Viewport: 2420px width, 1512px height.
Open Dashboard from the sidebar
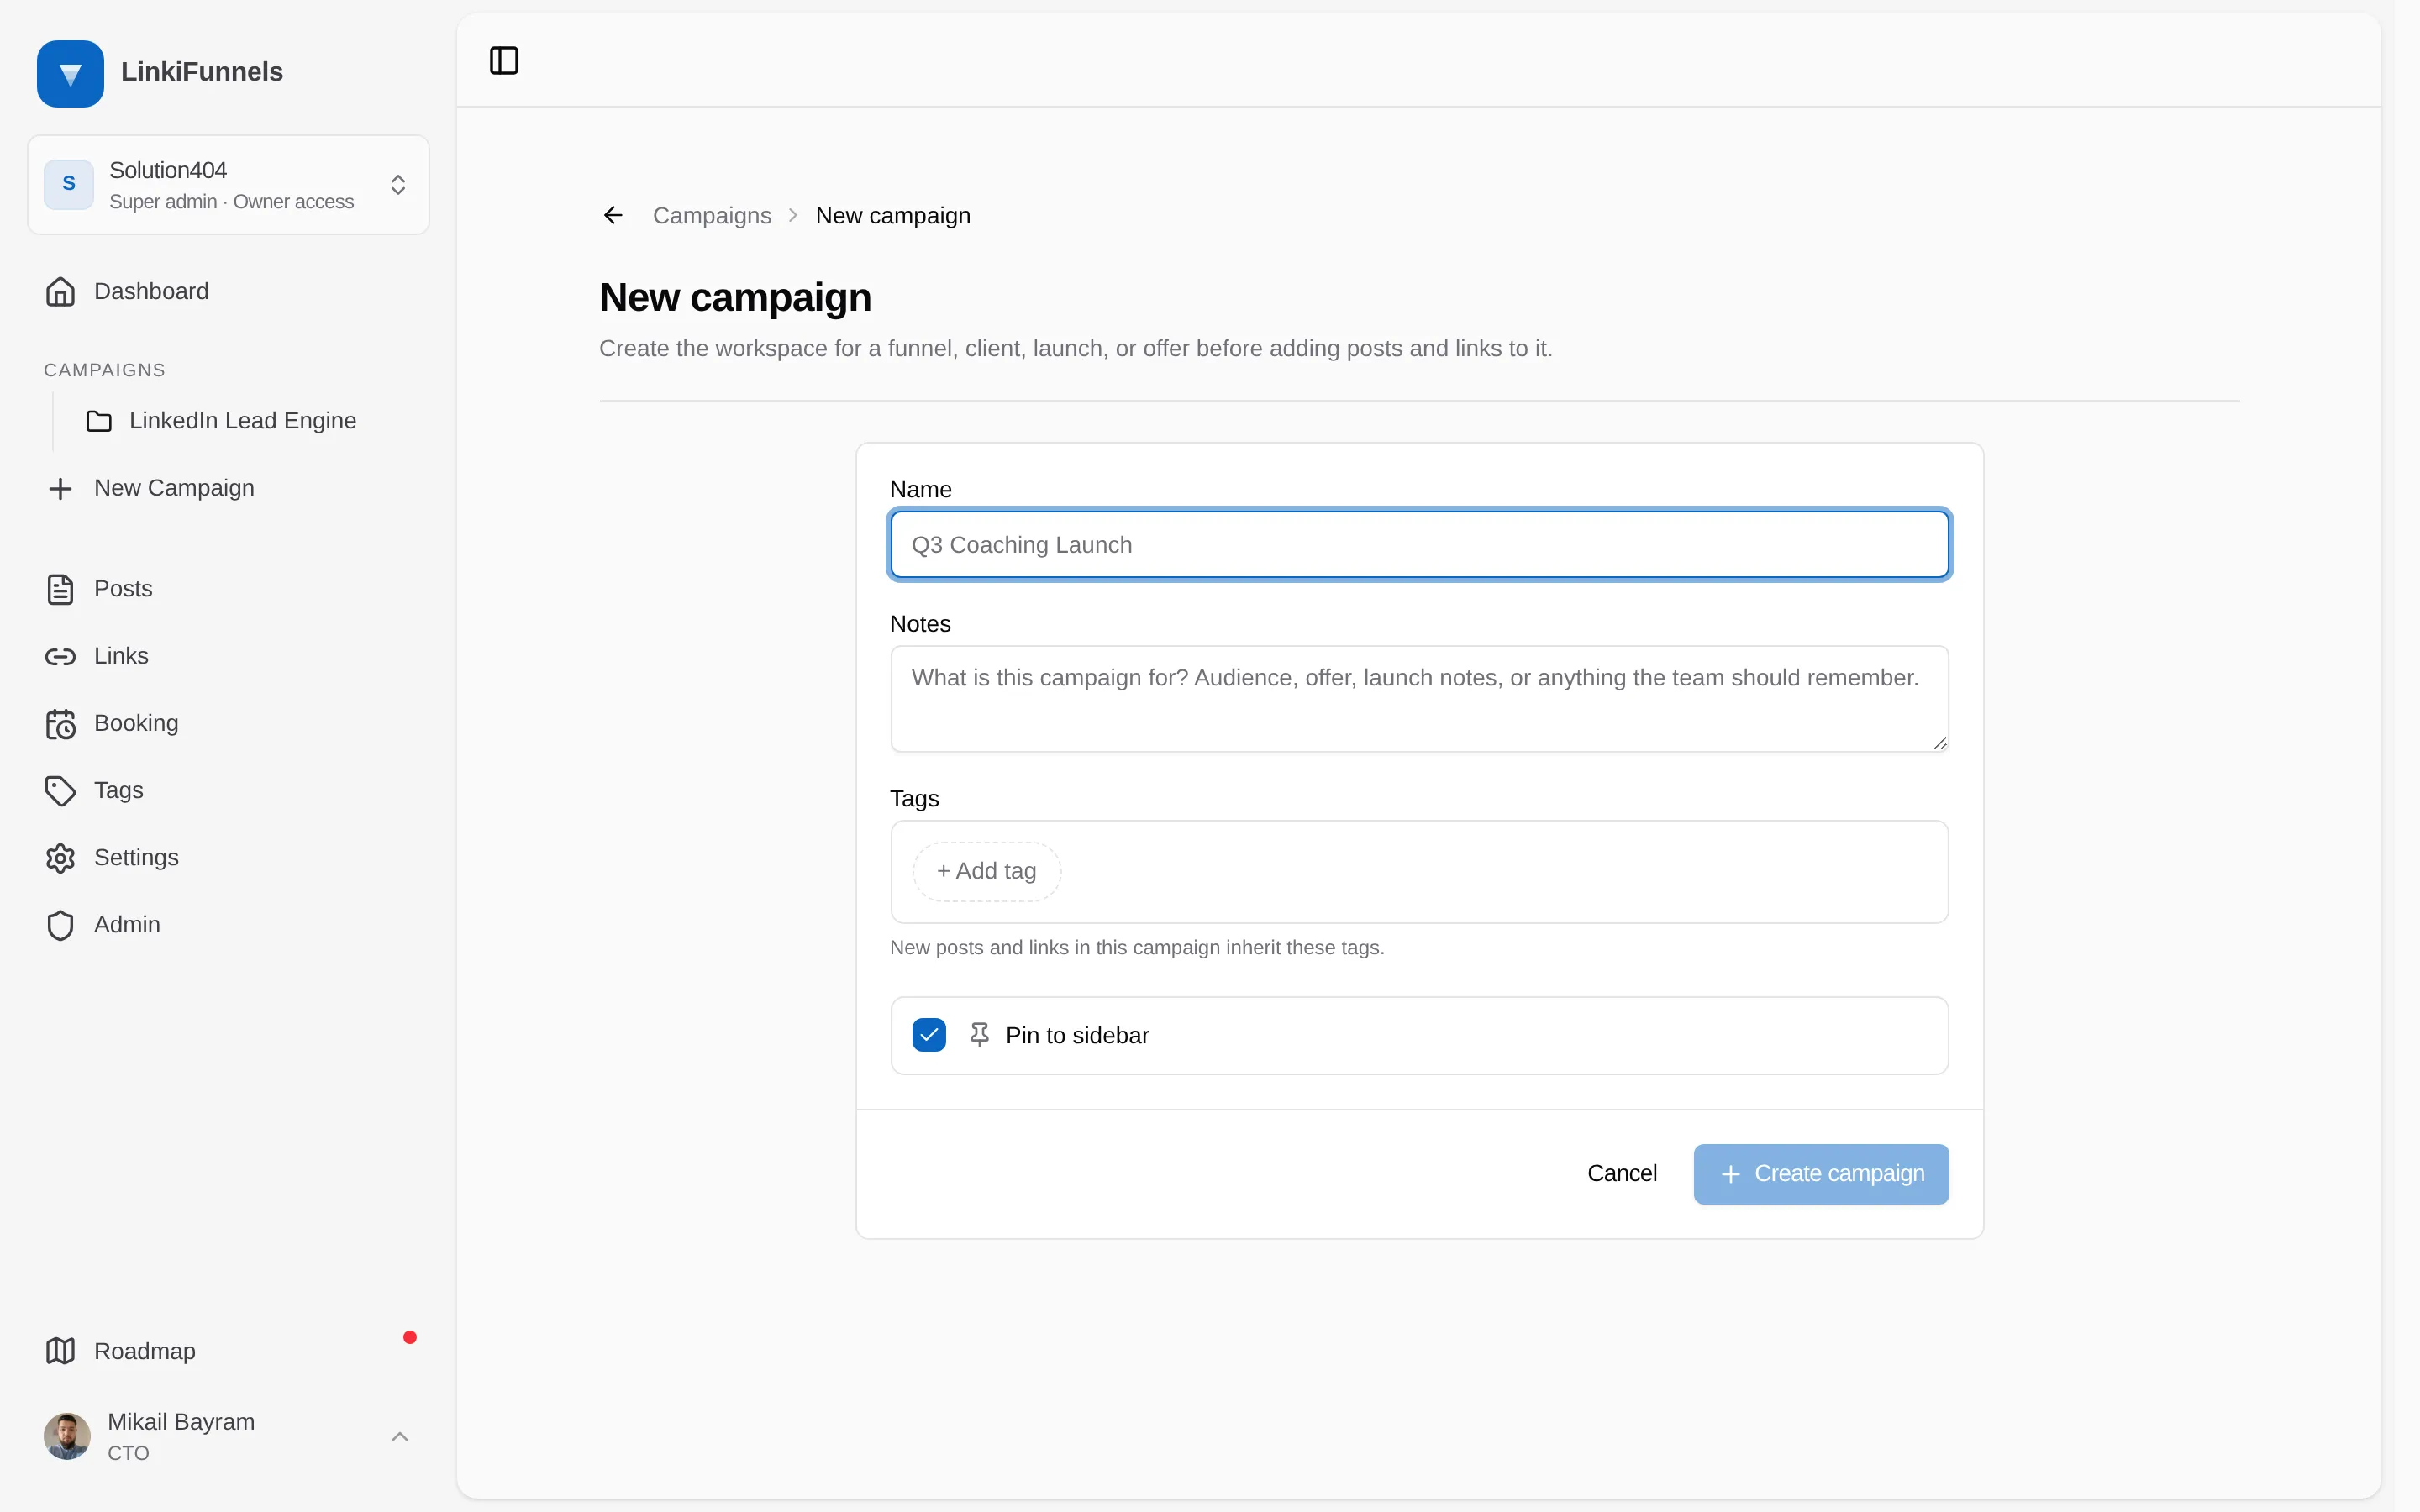[228, 291]
